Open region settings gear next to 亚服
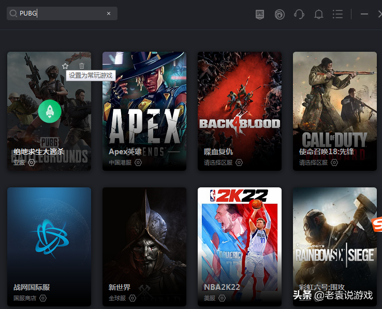This screenshot has height=309, width=382. point(32,163)
